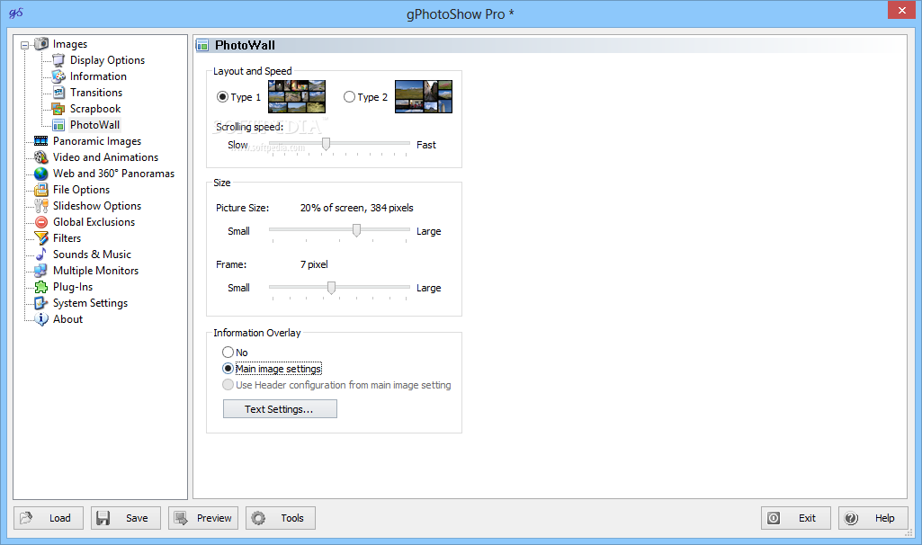Click the Help button

(873, 518)
